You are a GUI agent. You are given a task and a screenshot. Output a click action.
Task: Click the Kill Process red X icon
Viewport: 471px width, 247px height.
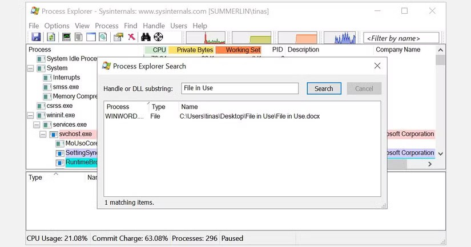tap(132, 38)
